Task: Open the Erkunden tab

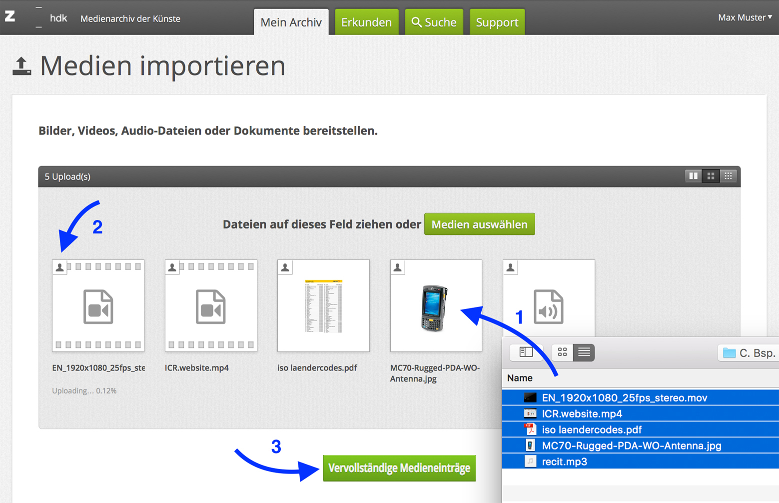Action: coord(366,22)
